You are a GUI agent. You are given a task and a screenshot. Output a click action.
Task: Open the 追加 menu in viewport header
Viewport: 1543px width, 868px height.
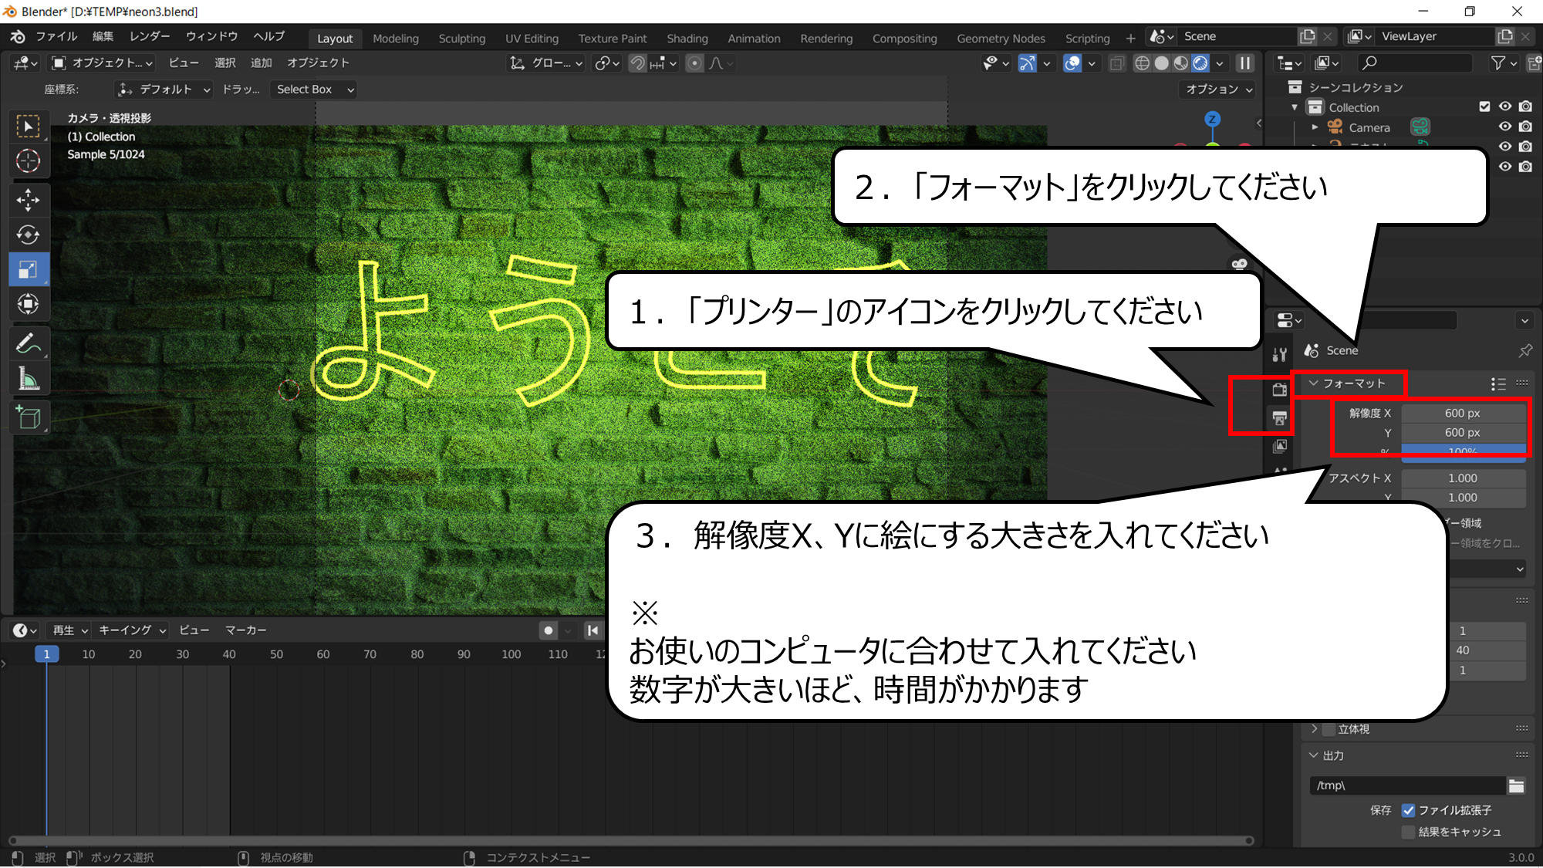[x=261, y=63]
